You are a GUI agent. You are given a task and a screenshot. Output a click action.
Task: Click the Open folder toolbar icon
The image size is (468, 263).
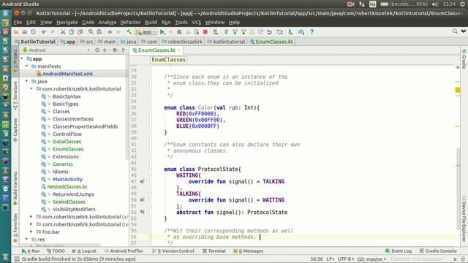16,32
